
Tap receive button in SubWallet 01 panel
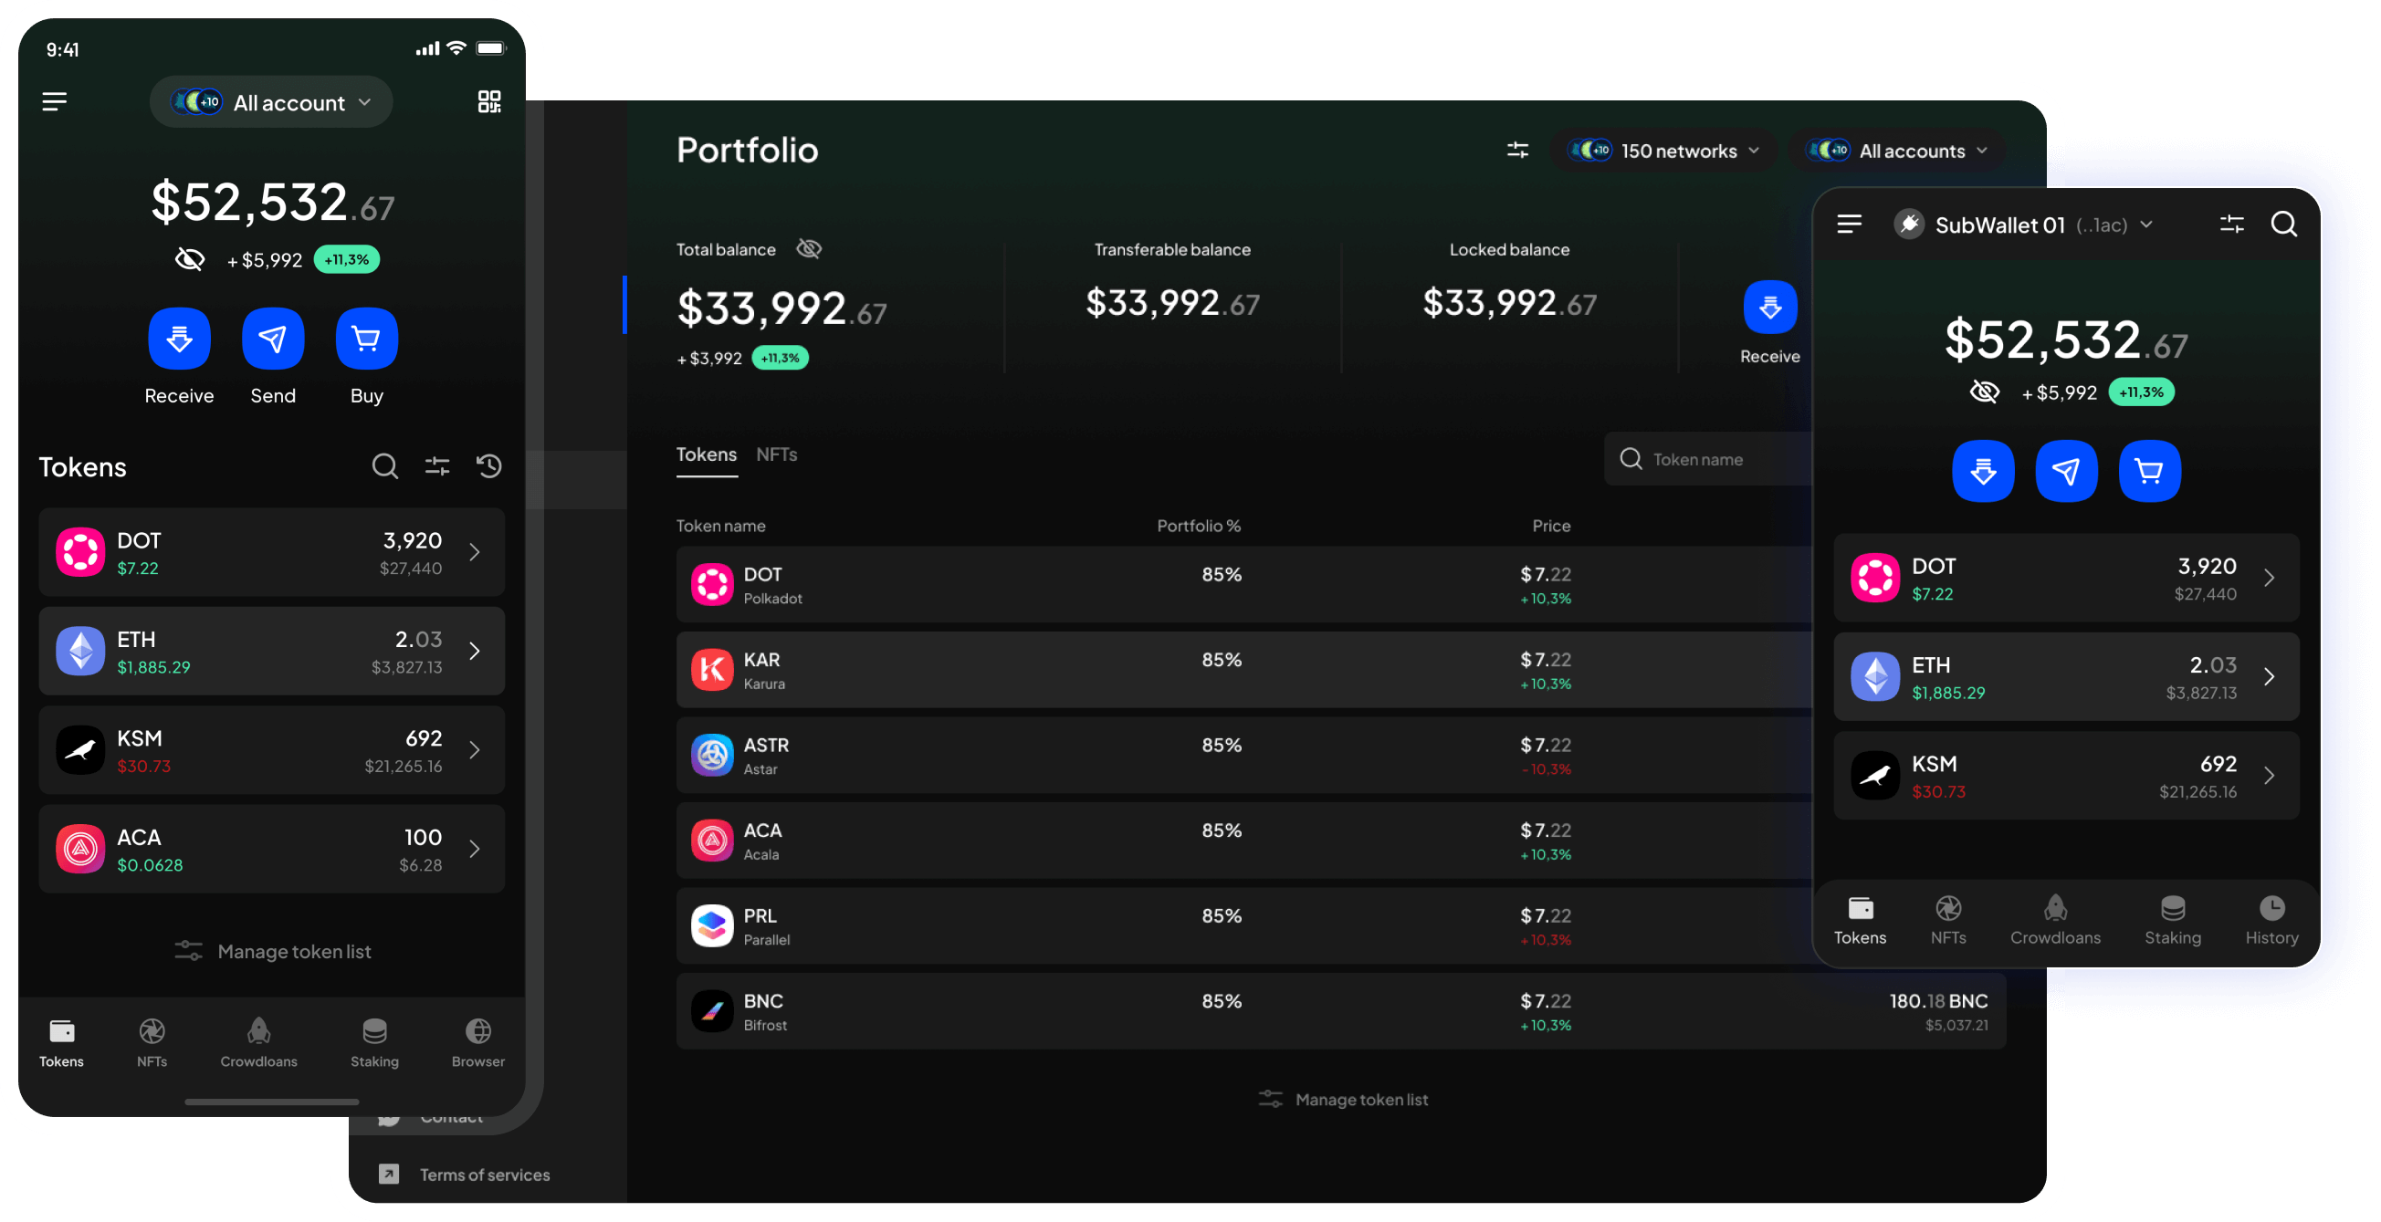tap(1984, 471)
